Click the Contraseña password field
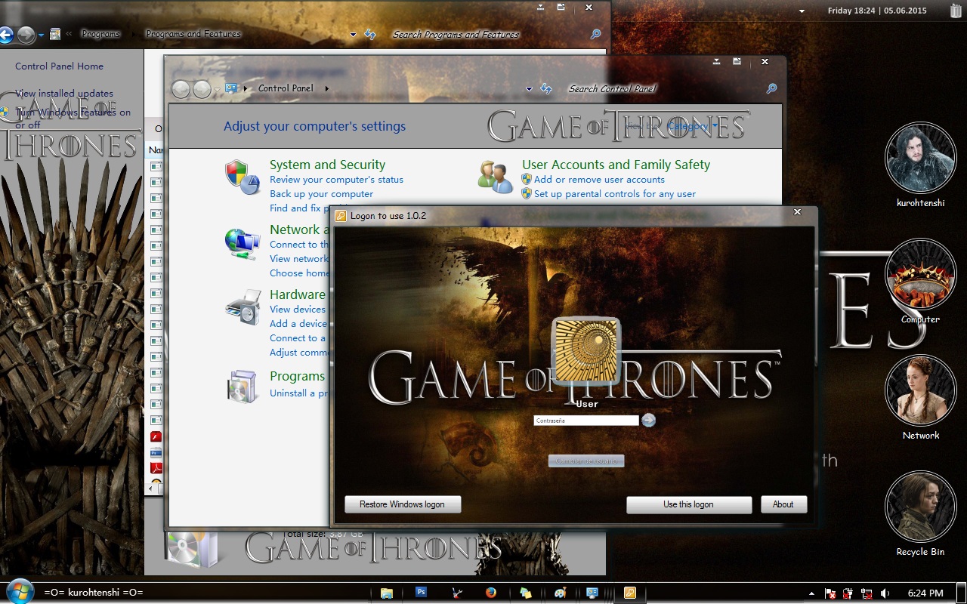967x604 pixels. point(586,421)
